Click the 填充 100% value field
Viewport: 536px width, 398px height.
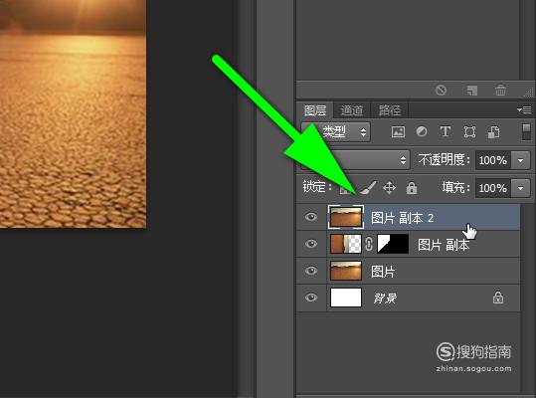pos(493,188)
